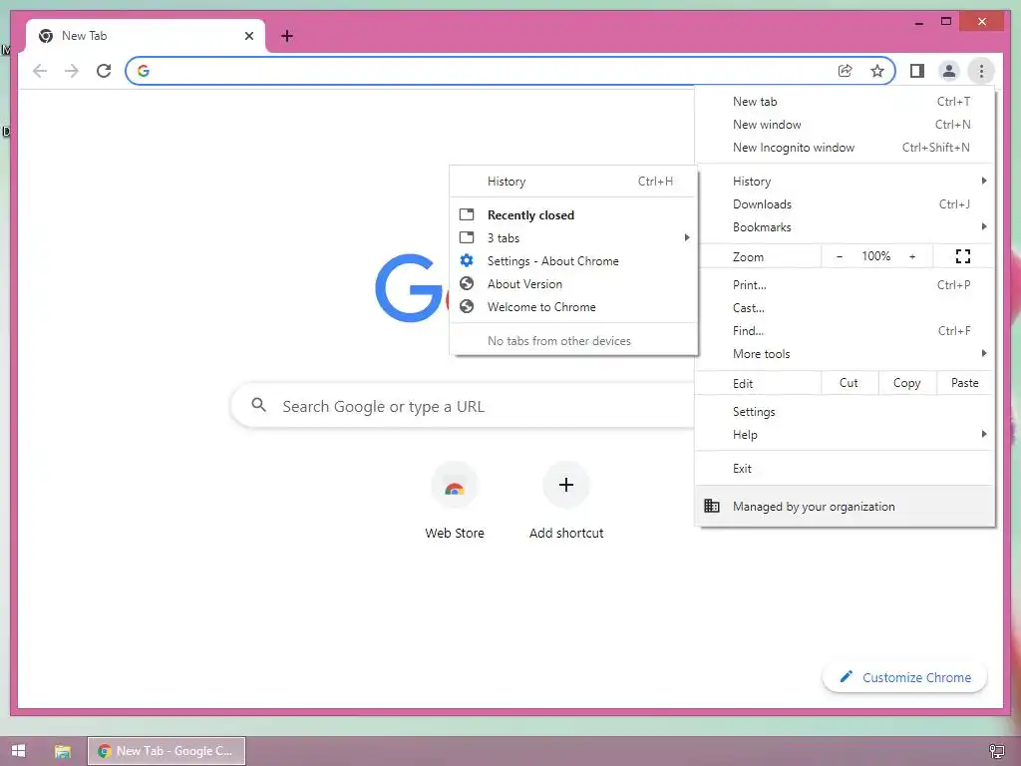Open a new tab with the plus button
Screen dimensions: 1021x766
pos(287,36)
